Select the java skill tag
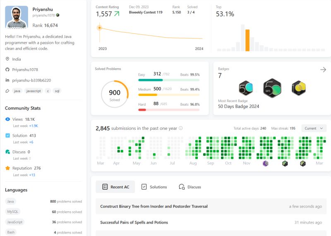 [x=17, y=91]
